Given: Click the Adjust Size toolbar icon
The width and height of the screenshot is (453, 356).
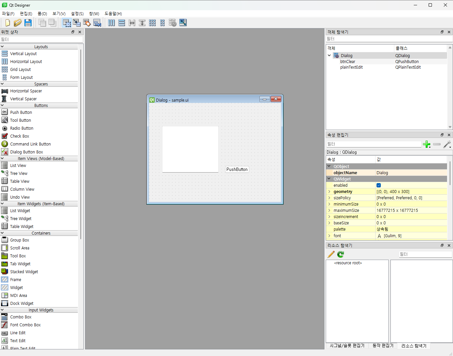Looking at the screenshot, I should point(183,23).
